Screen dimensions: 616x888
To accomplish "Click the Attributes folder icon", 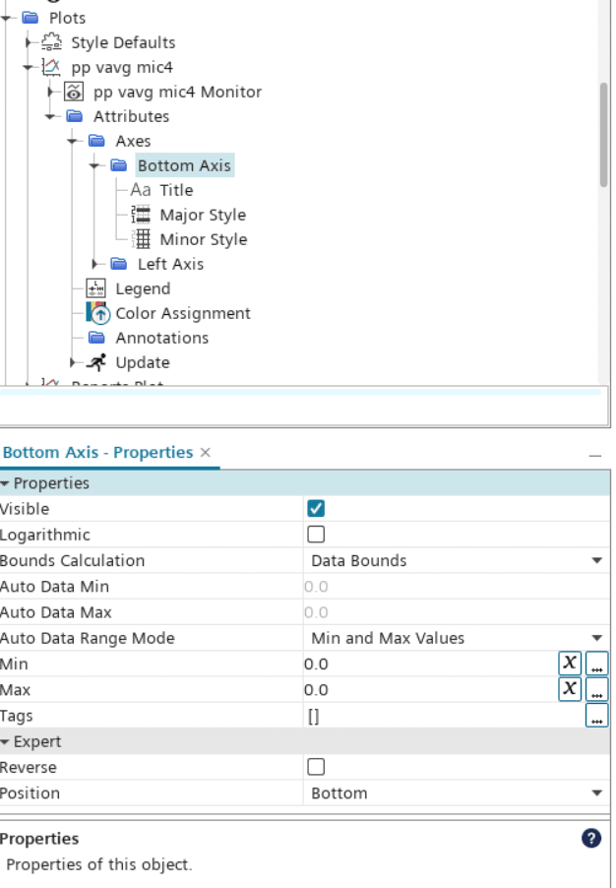I will (74, 117).
